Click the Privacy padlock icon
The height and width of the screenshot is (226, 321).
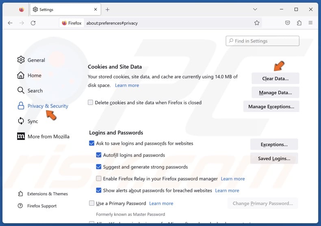pos(21,106)
